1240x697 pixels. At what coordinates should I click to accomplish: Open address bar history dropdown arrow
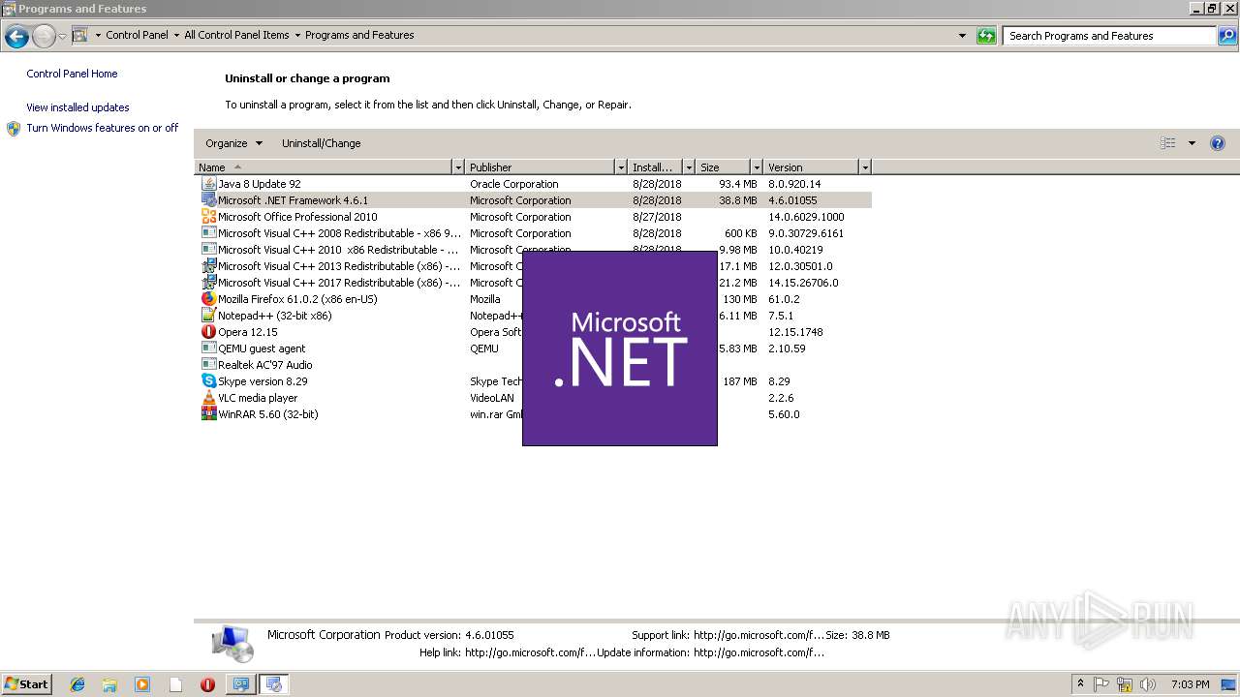[x=962, y=36]
